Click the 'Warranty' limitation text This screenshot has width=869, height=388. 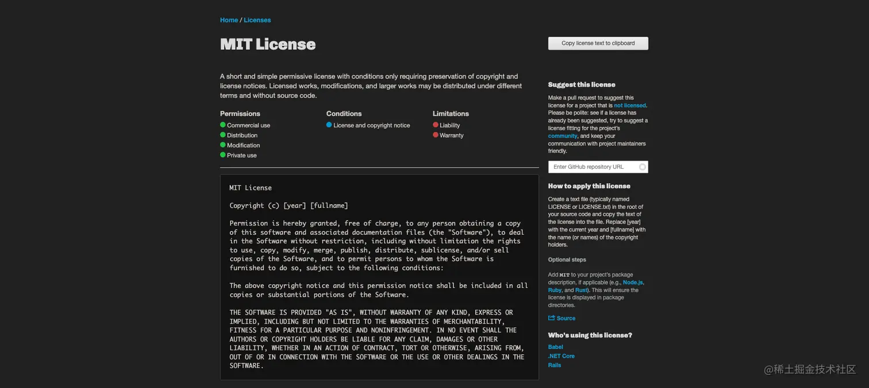[x=451, y=135]
